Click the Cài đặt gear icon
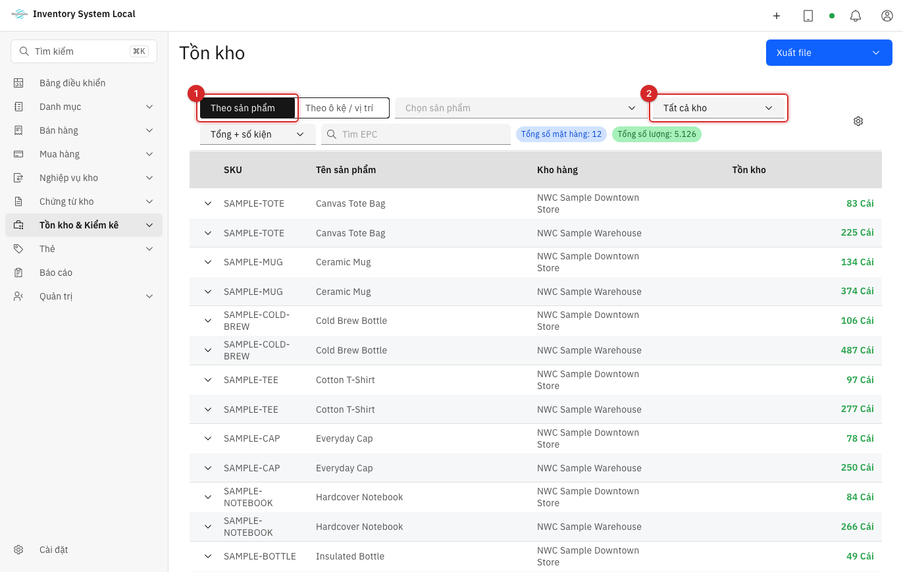Image resolution: width=903 pixels, height=572 pixels. (18, 550)
